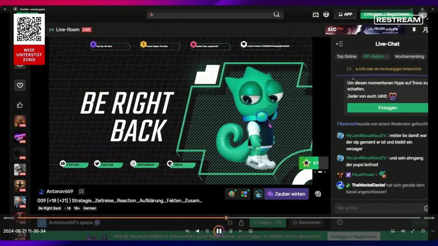The width and height of the screenshot is (438, 246).
Task: Collapse the Live-Chat panel icon
Action: pos(339,44)
